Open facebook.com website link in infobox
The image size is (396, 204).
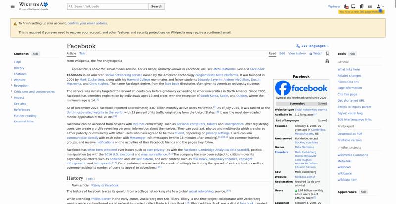(305, 177)
